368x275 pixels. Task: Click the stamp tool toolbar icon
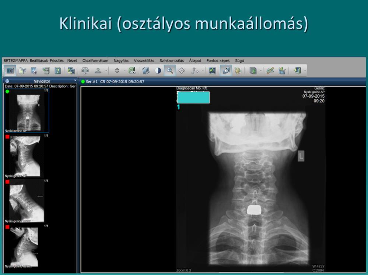(98, 70)
